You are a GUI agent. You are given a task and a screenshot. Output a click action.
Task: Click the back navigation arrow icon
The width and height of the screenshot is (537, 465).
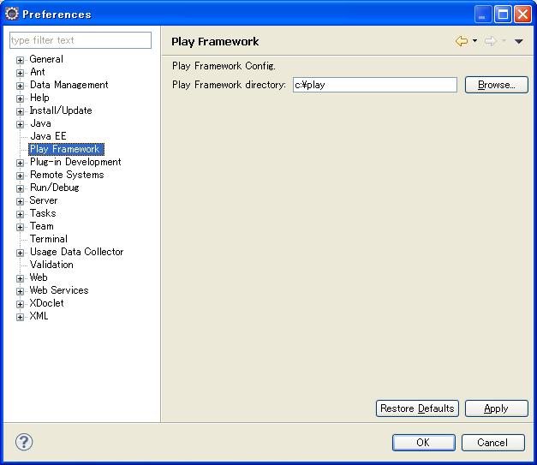pos(462,41)
